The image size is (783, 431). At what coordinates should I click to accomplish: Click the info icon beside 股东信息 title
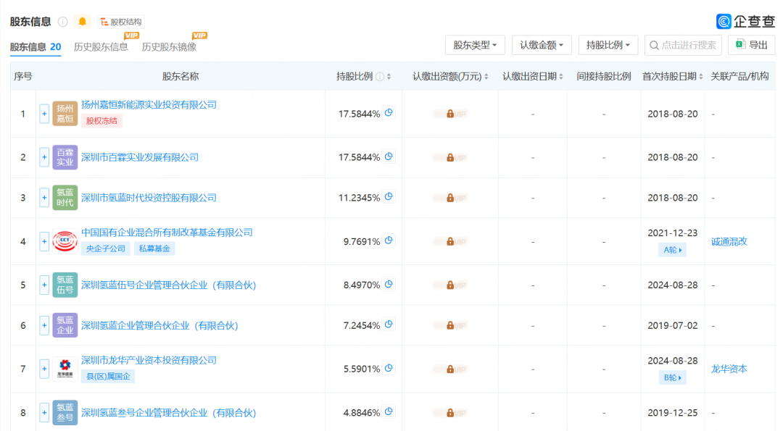(x=62, y=22)
